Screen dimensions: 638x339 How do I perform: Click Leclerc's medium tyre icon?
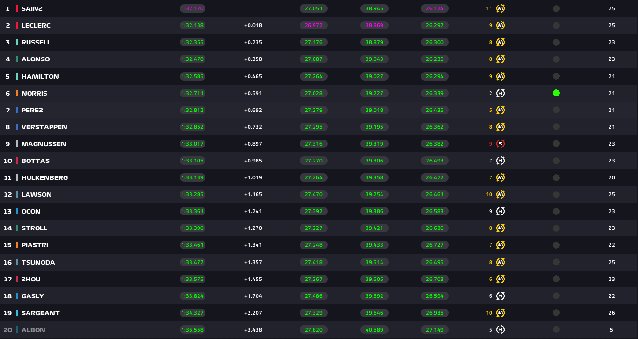500,25
